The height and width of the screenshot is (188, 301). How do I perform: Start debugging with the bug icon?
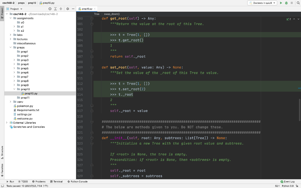tap(286, 3)
